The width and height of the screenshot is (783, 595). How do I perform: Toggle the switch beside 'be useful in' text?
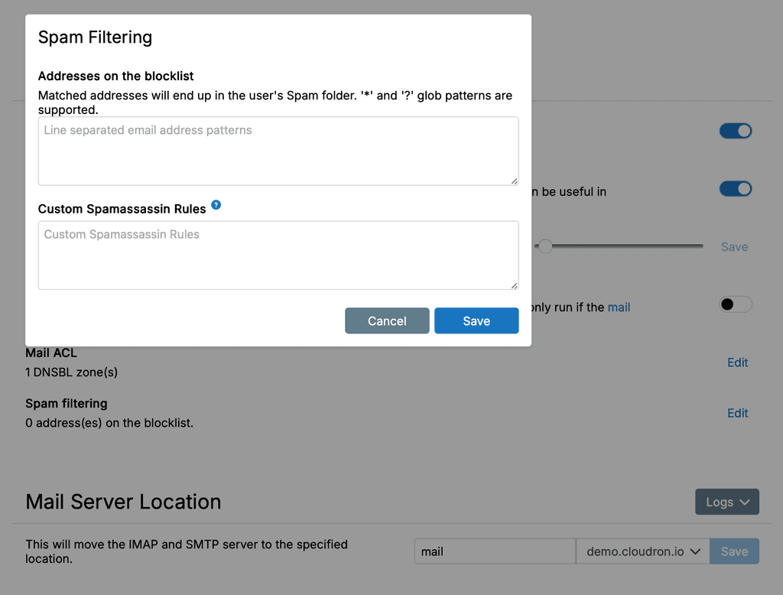click(736, 189)
